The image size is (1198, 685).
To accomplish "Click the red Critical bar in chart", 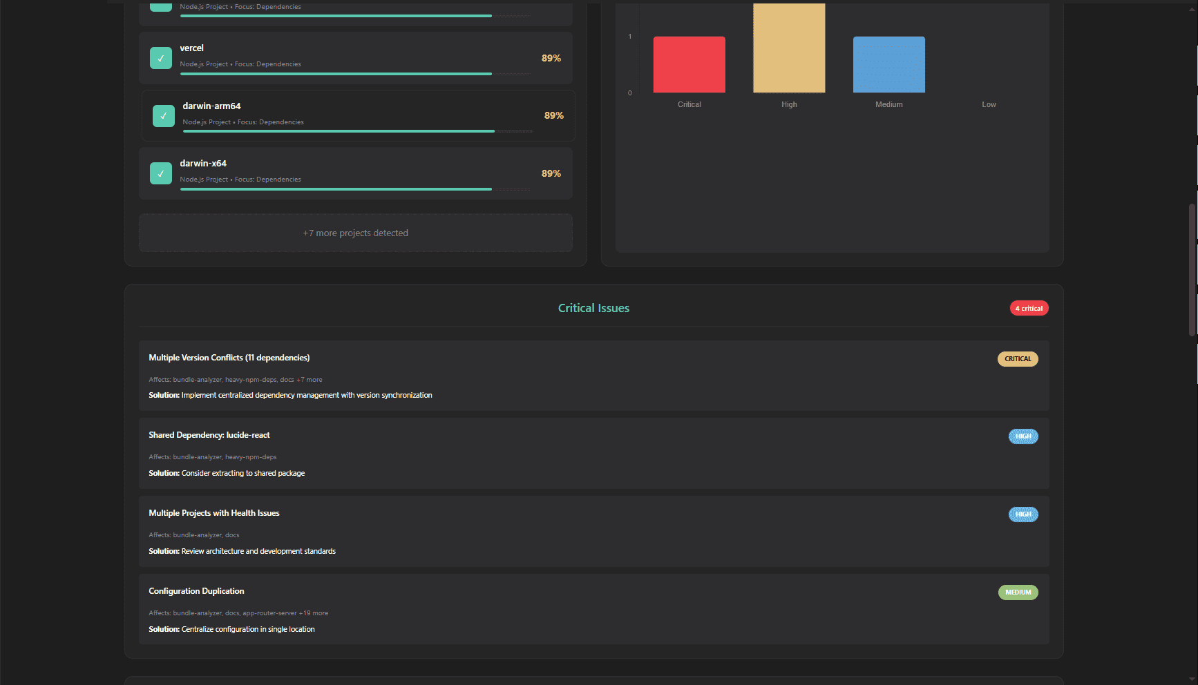I will click(689, 64).
